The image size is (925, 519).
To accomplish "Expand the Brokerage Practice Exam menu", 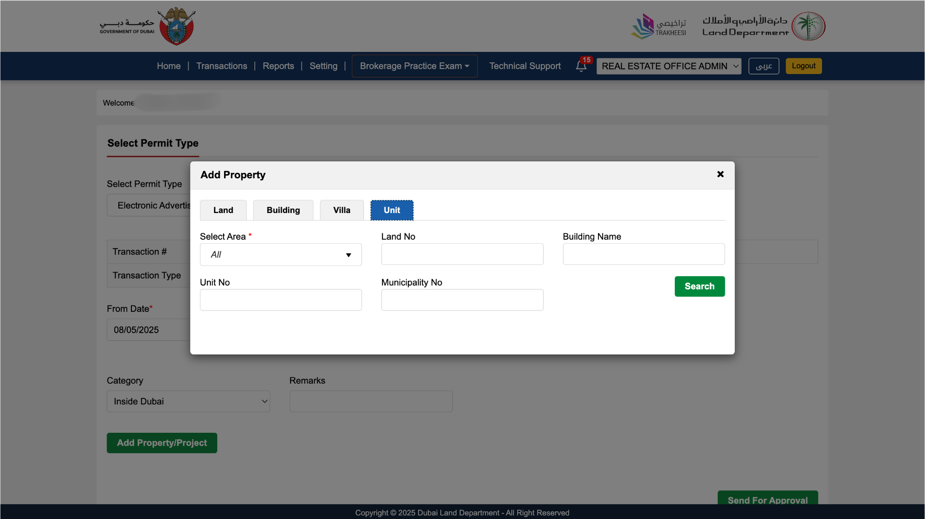I will point(414,66).
